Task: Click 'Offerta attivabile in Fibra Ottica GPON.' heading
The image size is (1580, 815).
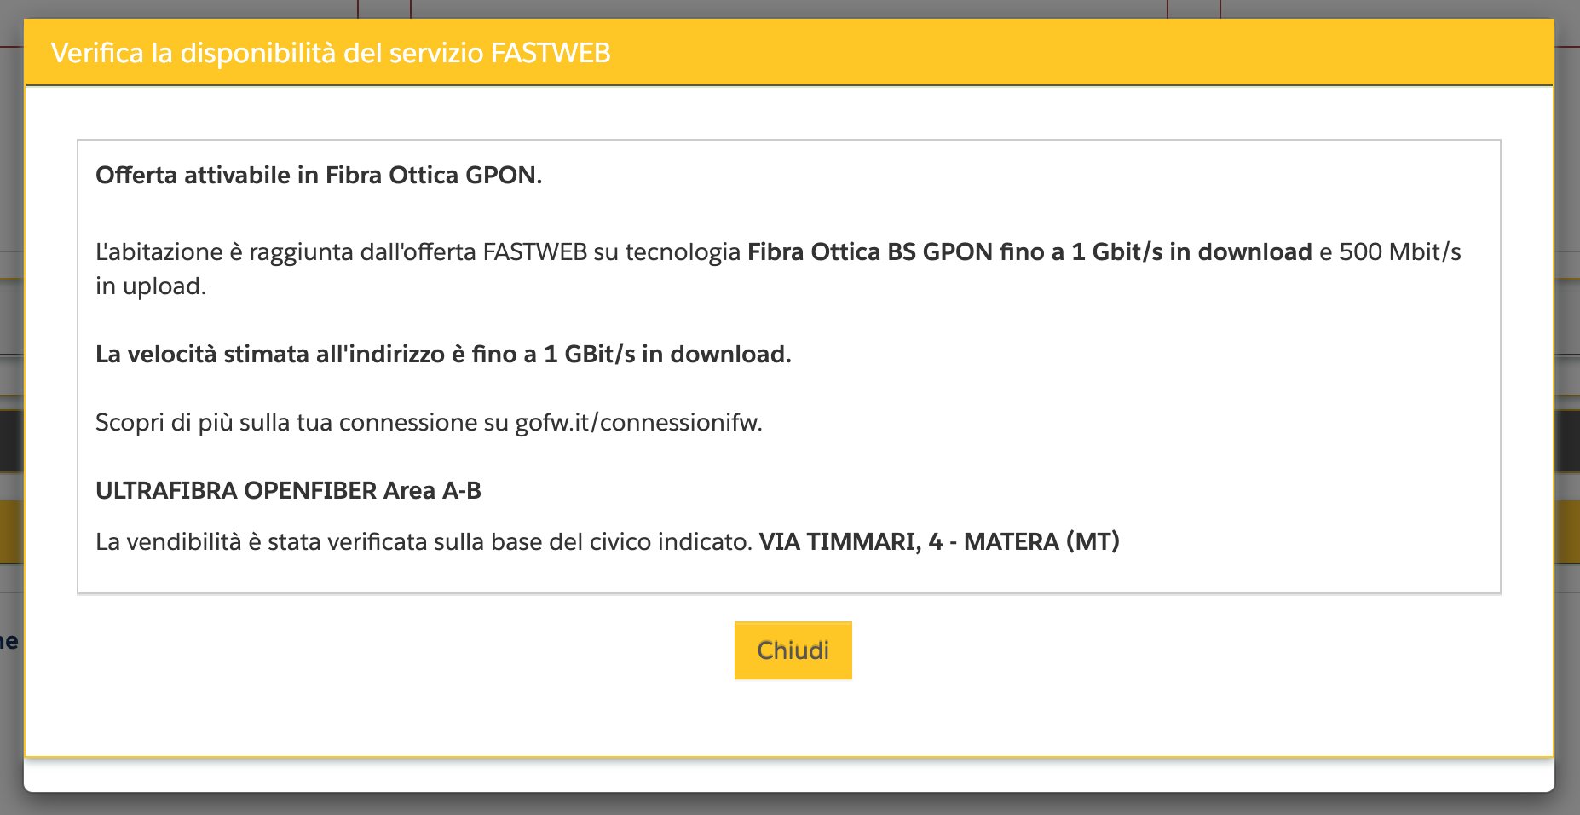Action: (319, 176)
